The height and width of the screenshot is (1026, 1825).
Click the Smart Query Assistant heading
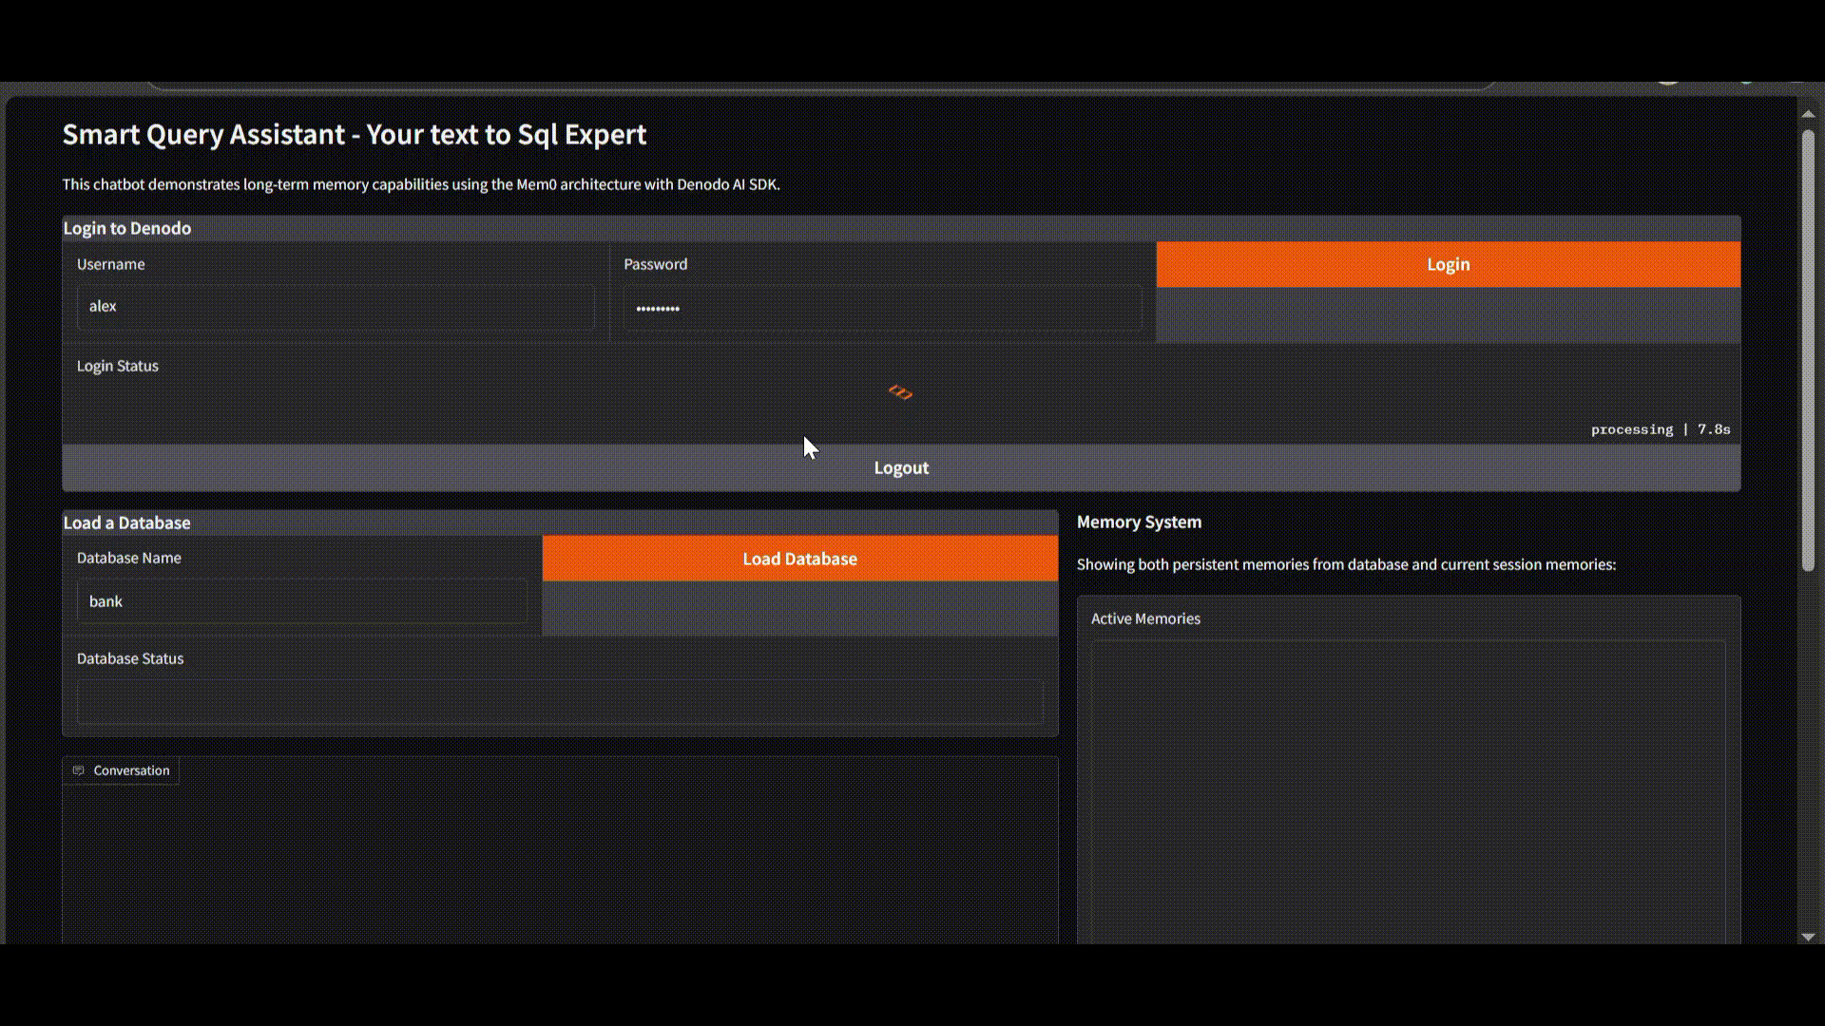(x=355, y=134)
